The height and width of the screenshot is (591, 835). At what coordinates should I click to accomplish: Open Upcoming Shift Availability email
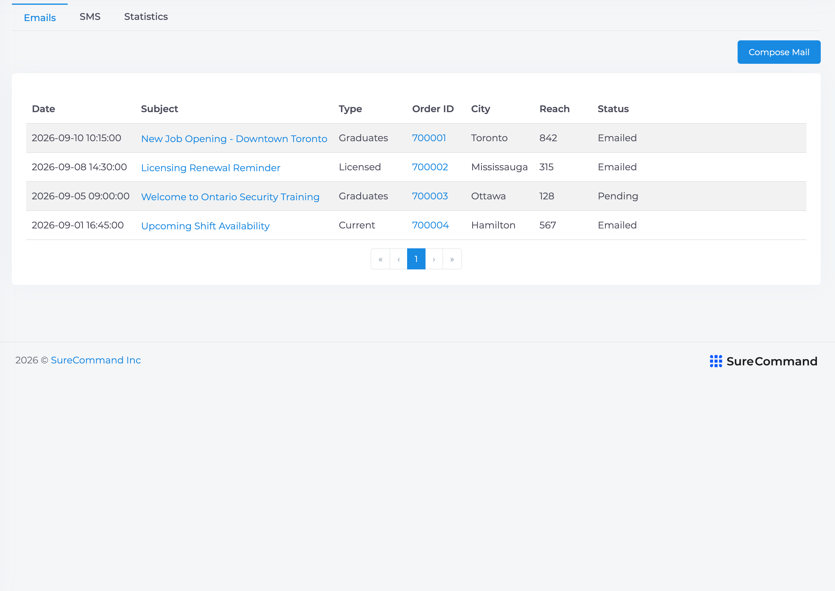205,226
